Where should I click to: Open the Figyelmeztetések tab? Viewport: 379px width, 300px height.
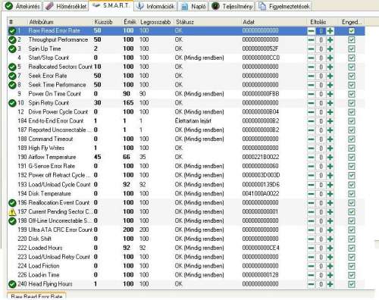tap(284, 6)
